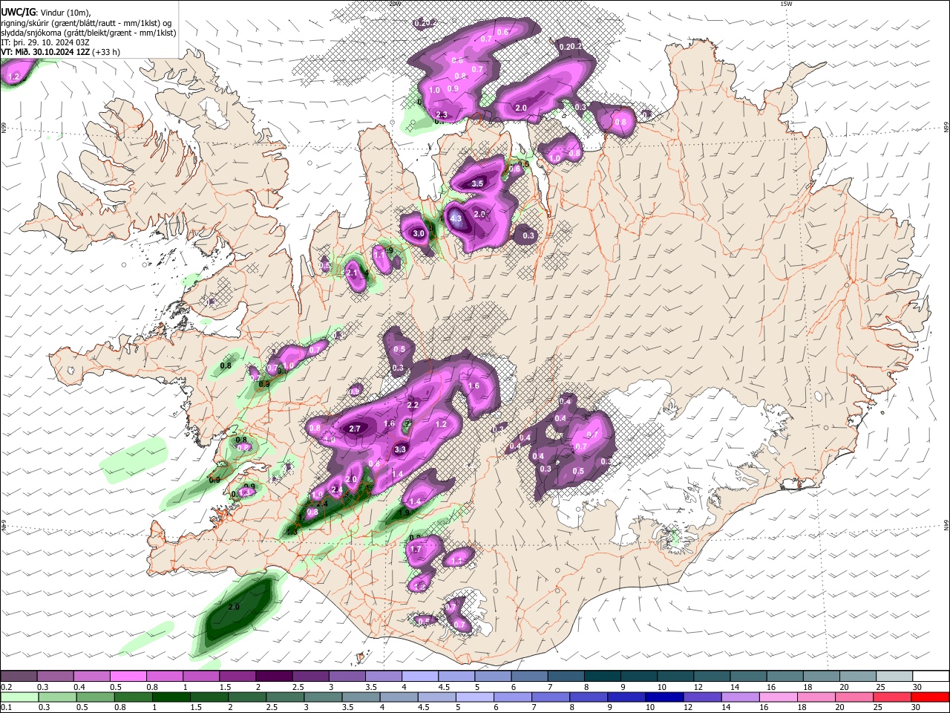
Task: Select the medium green rain swatch labeled 0.5
Action: (x=95, y=697)
